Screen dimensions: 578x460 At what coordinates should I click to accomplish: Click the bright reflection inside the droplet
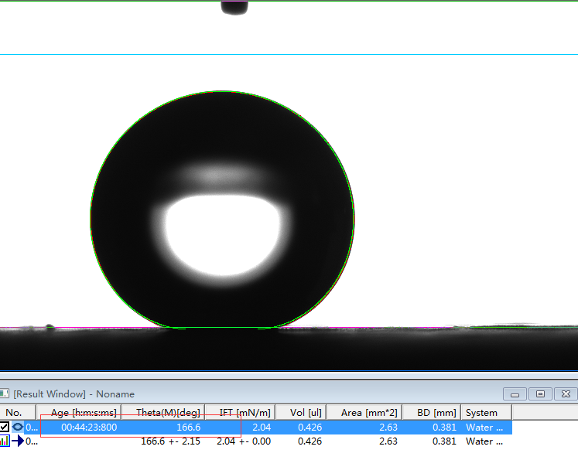(222, 236)
